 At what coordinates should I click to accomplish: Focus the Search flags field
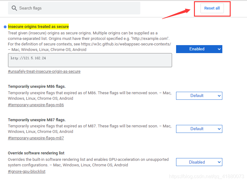pos(74,8)
